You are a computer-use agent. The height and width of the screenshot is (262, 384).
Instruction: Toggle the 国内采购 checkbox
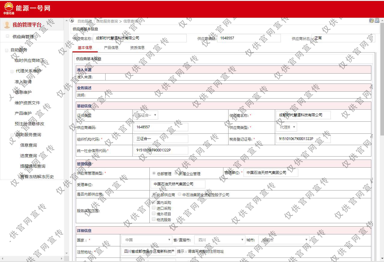coord(154,202)
